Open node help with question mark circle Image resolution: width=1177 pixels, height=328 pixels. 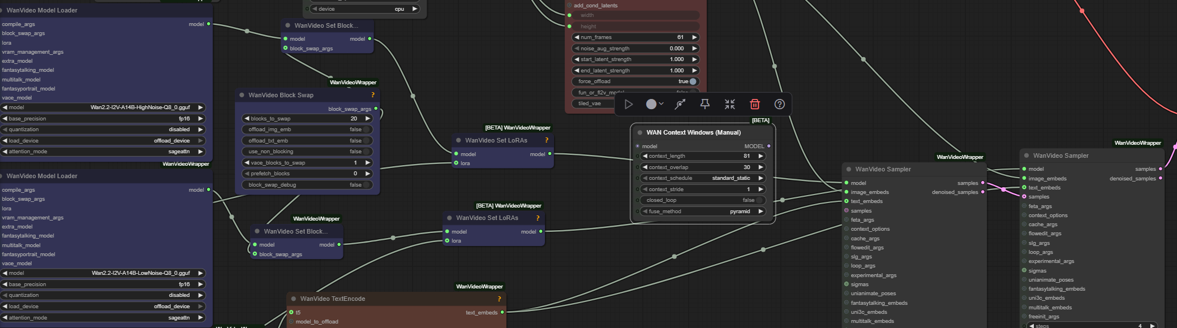780,104
